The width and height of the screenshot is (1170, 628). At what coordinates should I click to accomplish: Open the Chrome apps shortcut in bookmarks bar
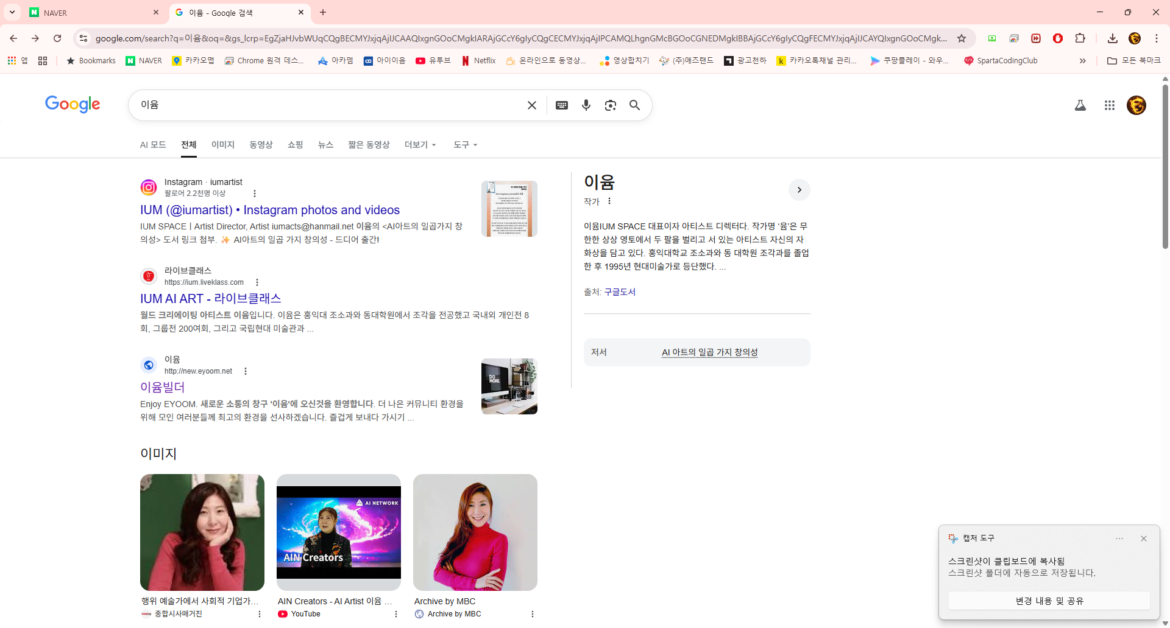[18, 61]
